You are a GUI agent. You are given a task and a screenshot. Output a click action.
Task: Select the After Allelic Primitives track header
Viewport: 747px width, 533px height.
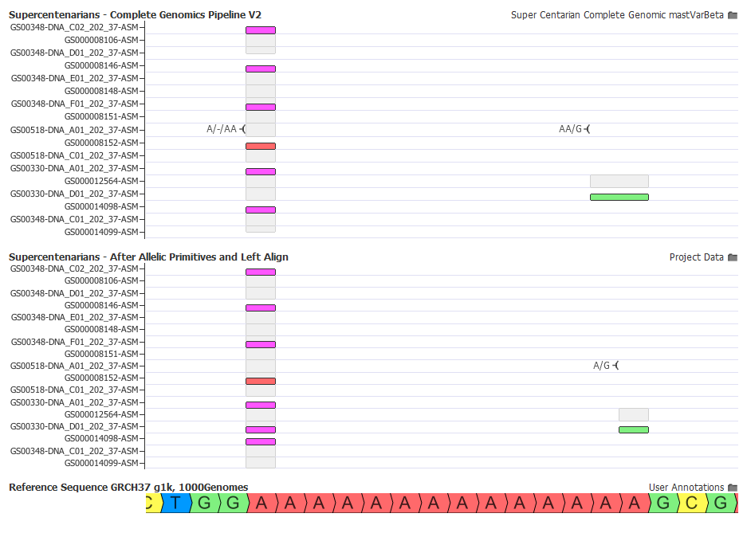coord(148,257)
